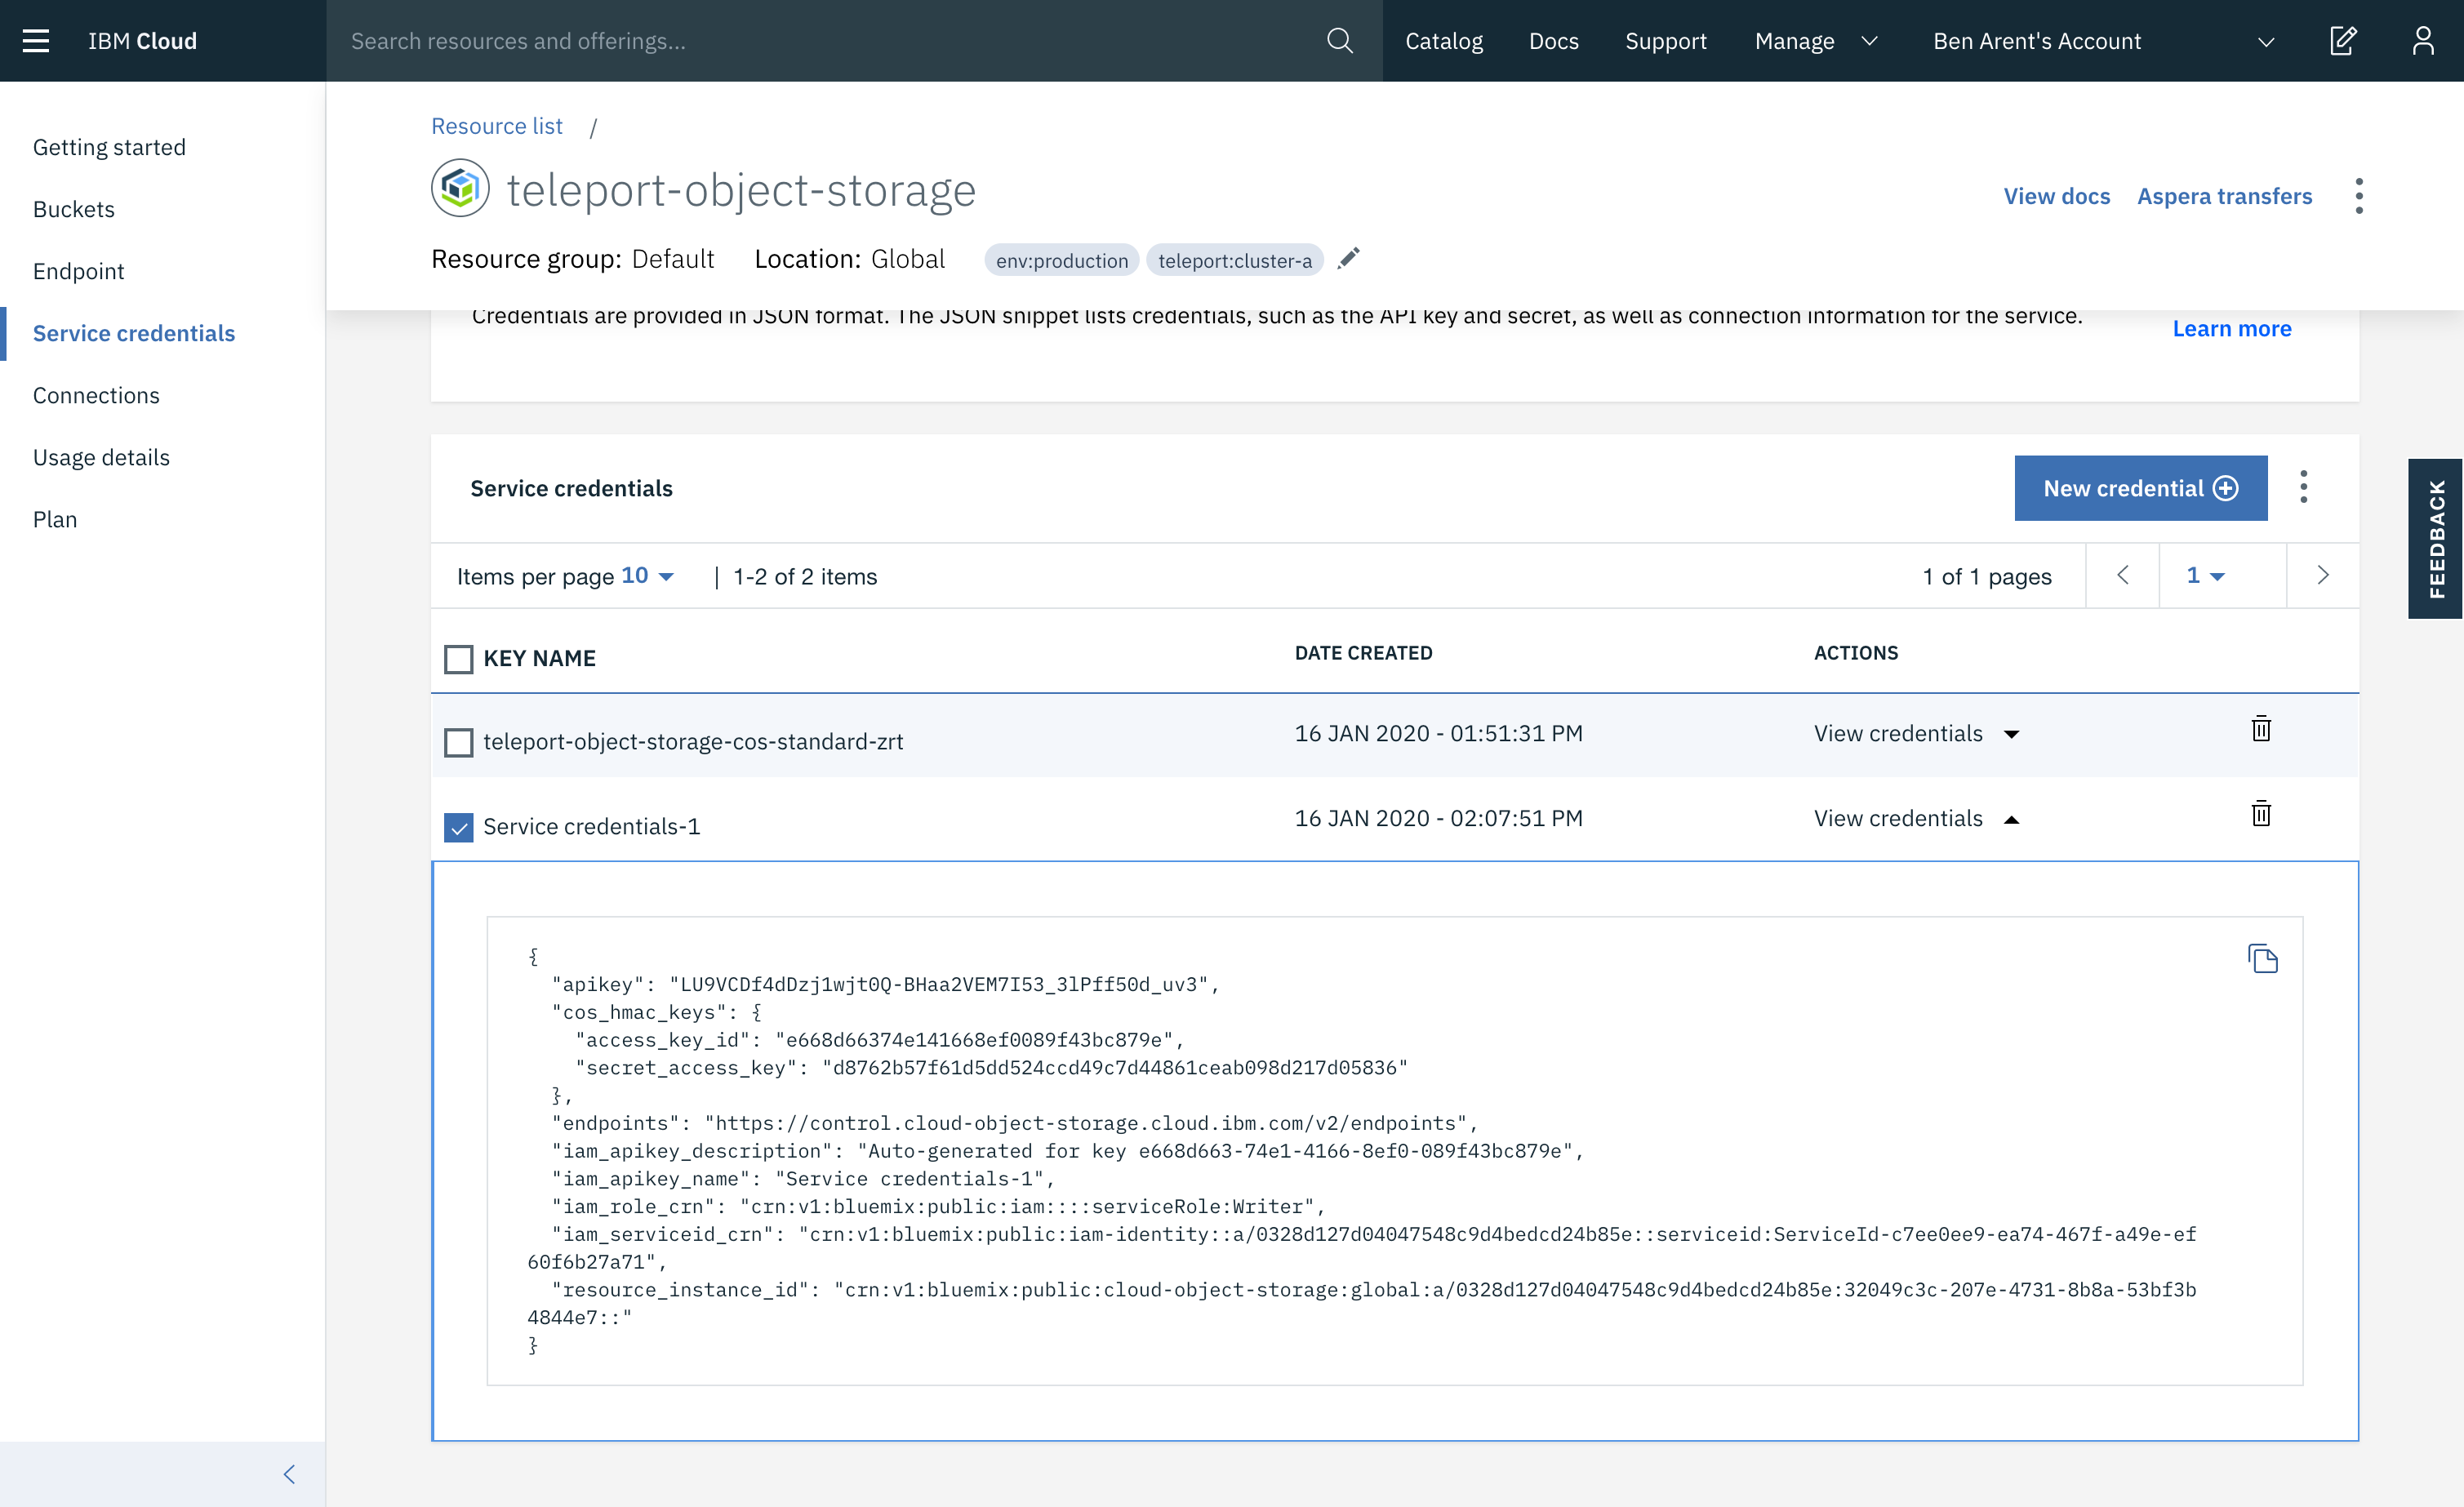
Task: Expand the View credentials dropdown for first row
Action: click(x=2012, y=734)
